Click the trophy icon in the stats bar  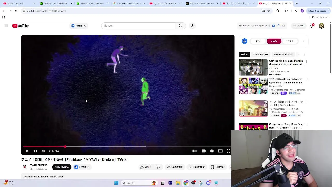click(283, 26)
